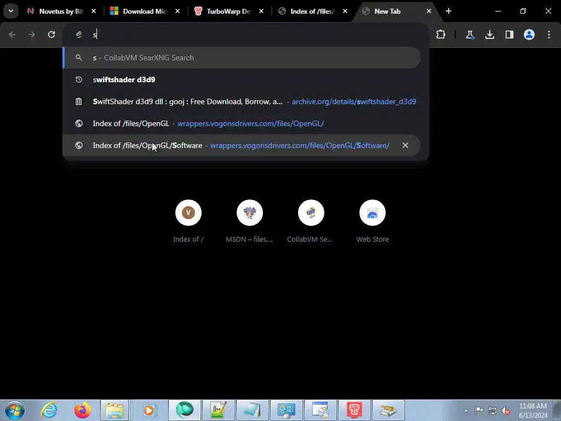The height and width of the screenshot is (421, 561).
Task: Open the Web Store shortcut tile
Action: point(373,221)
